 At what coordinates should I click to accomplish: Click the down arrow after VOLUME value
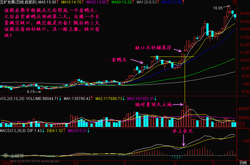(x=60, y=98)
